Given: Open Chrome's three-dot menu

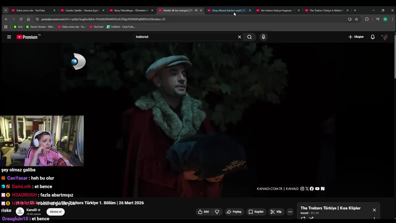Looking at the screenshot, I should [392, 19].
